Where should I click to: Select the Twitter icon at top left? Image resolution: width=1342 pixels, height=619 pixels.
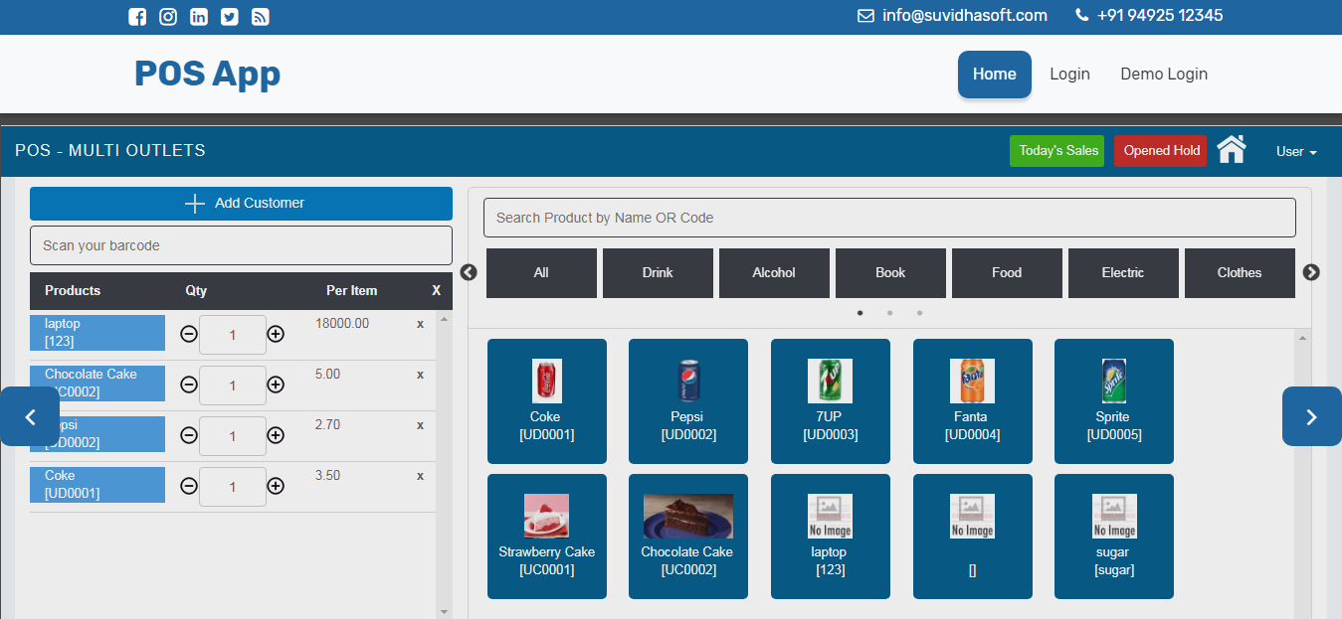(x=229, y=16)
